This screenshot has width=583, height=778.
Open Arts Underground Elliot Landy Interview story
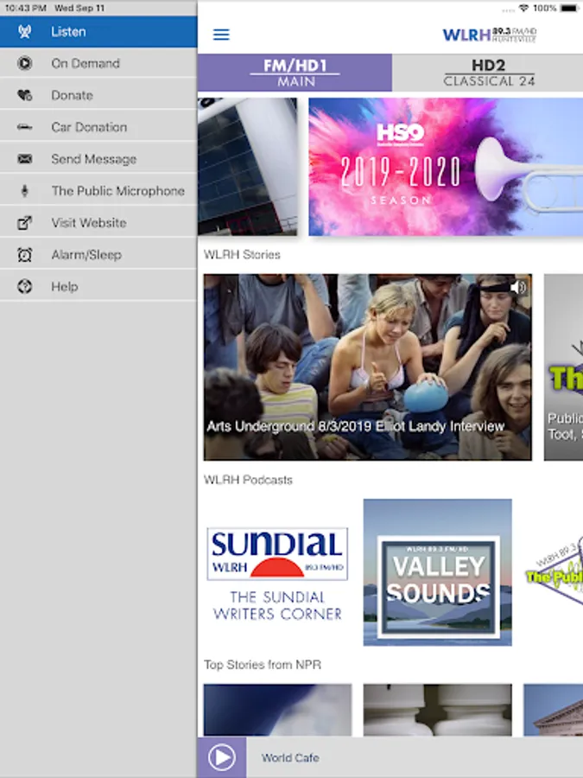pyautogui.click(x=367, y=367)
